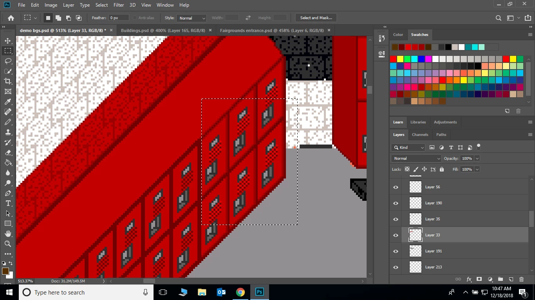Switch to the Channels tab
The image size is (535, 300).
[x=420, y=134]
